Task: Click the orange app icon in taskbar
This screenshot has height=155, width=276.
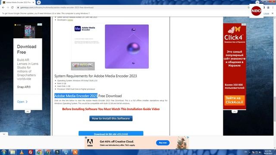Action: click(75, 152)
